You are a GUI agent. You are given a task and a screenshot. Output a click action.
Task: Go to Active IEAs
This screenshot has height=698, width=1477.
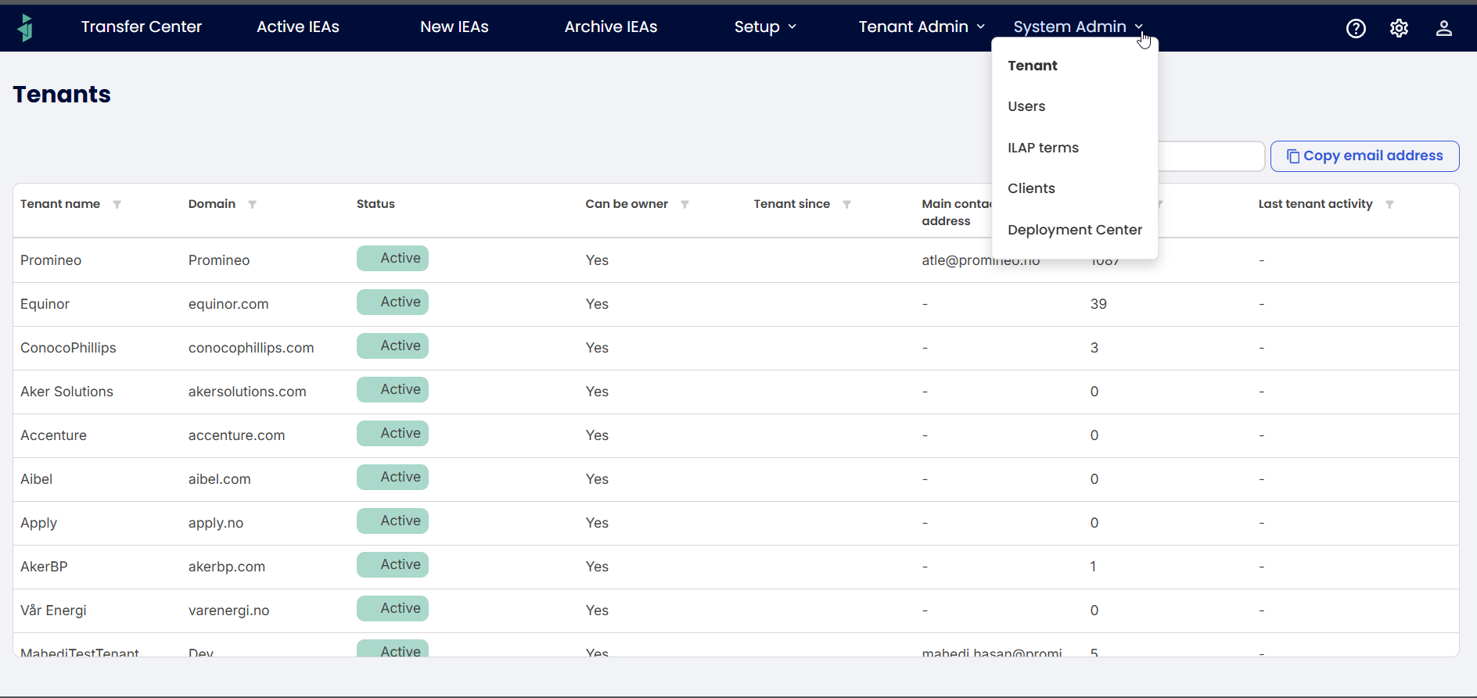pos(298,27)
